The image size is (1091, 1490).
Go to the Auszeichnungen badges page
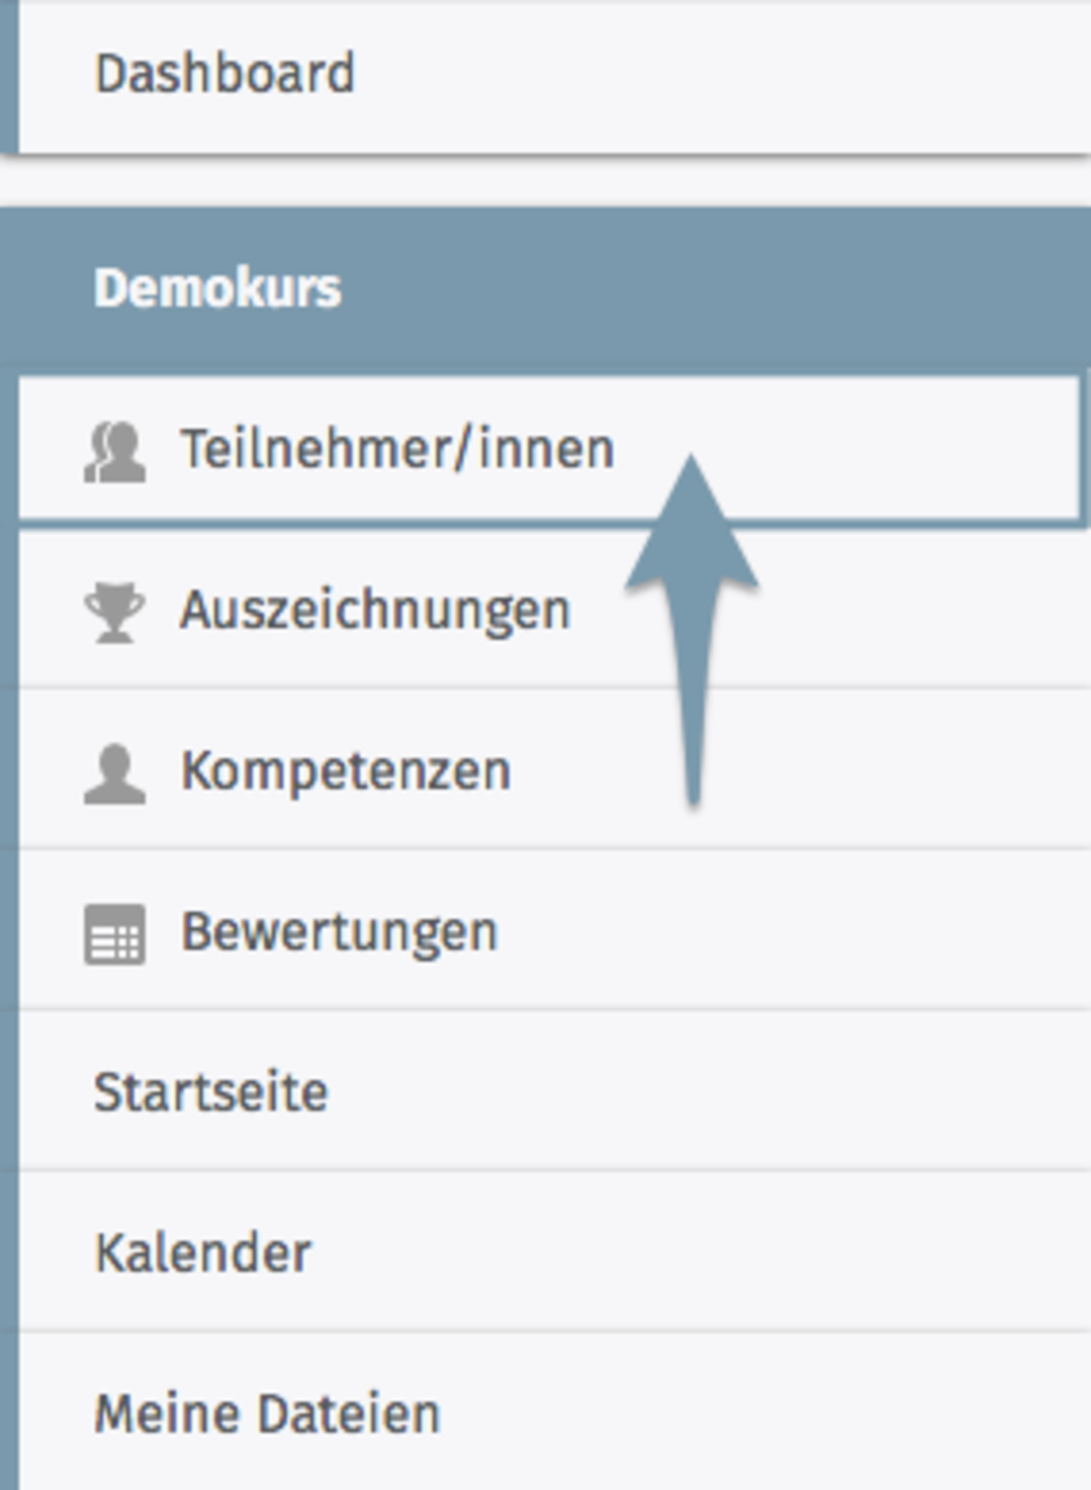pos(375,611)
